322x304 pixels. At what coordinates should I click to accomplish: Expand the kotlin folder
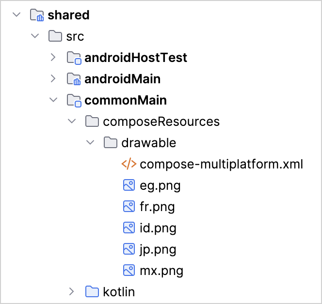[x=71, y=291]
